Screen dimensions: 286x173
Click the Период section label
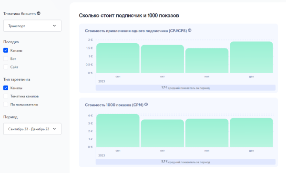[x=10, y=117]
